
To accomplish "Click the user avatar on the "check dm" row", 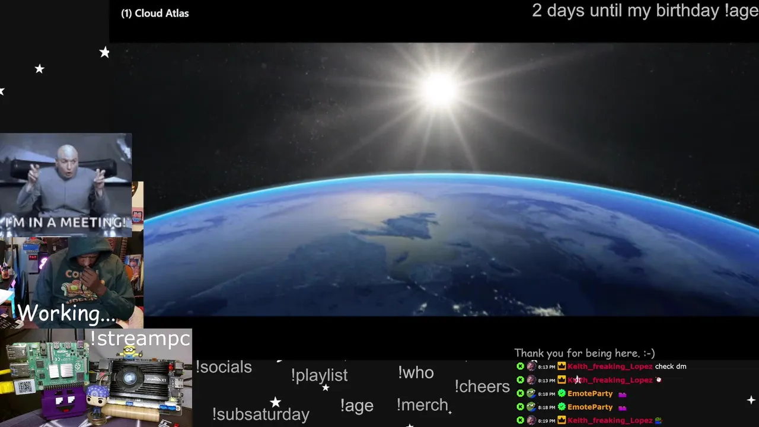I will click(x=531, y=367).
